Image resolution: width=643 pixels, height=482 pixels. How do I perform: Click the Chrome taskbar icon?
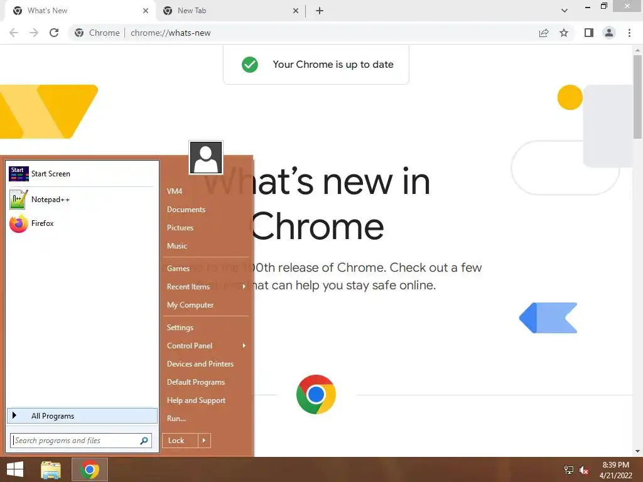coord(90,469)
